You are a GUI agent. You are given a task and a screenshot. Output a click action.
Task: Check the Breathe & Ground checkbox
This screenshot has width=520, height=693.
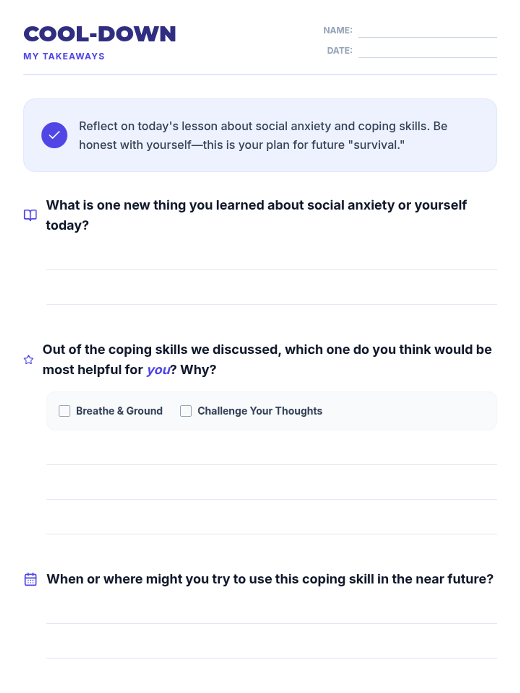click(65, 411)
